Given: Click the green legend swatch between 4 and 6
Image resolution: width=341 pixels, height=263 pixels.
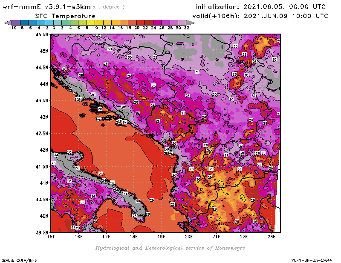Looking at the screenshot, I should pos(74,23).
